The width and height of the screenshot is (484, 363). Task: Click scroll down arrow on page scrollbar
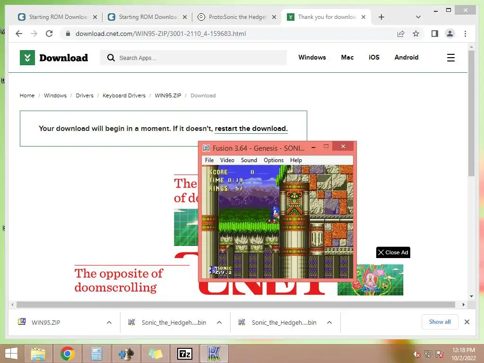[x=471, y=296]
